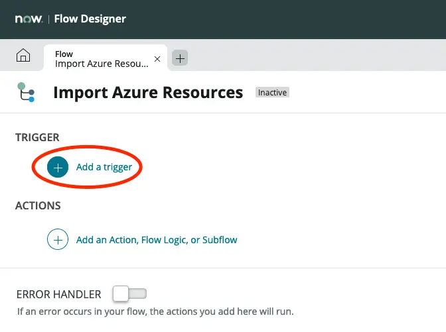Screen dimensions: 446x332
Task: Open a new tab with plus button
Action: point(180,58)
